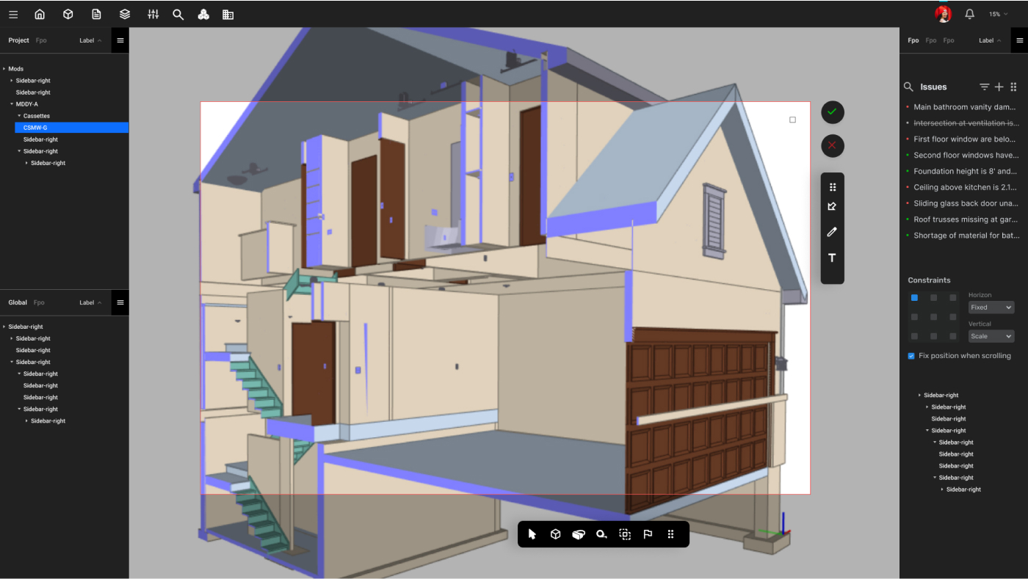Select the top-left constraint anchor square
The image size is (1028, 579).
914,298
